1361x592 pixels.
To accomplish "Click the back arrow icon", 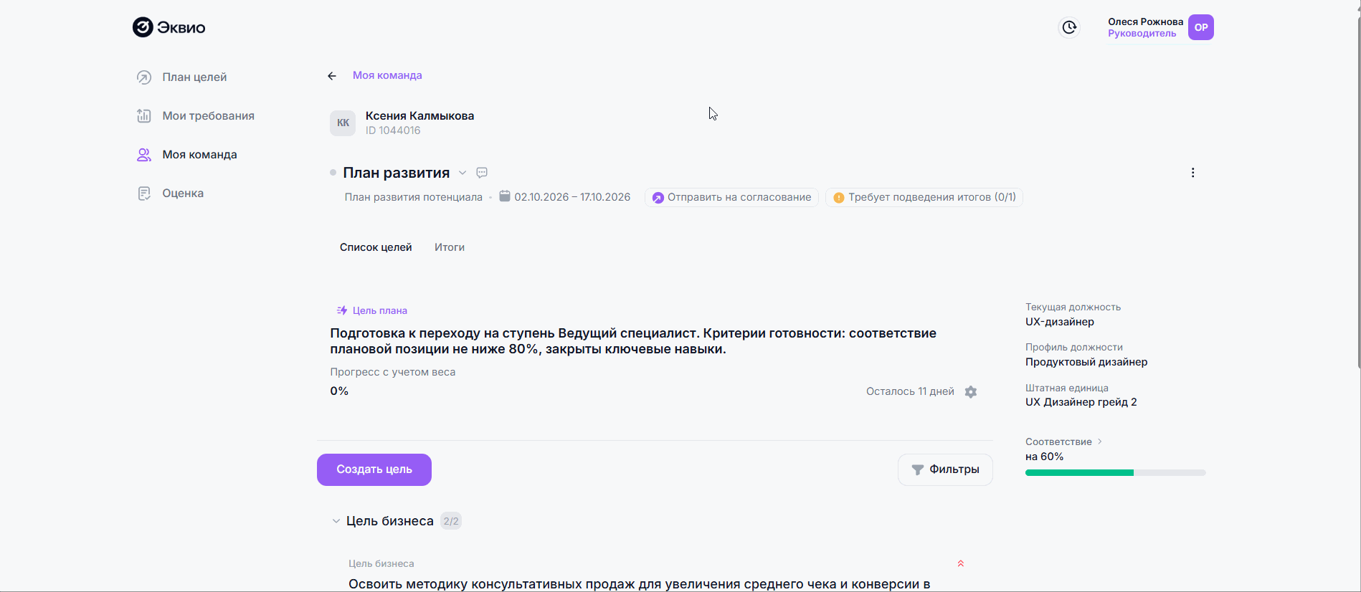I will [332, 76].
